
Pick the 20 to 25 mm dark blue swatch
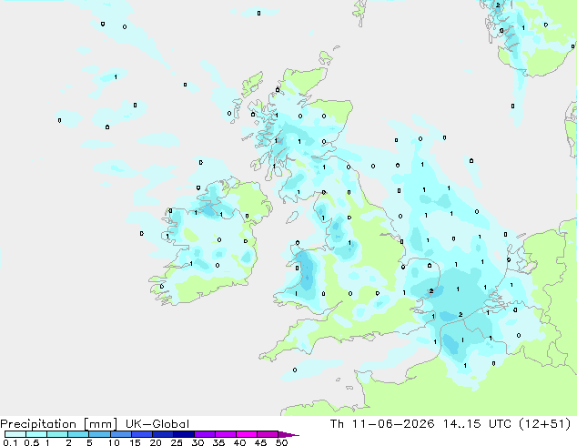point(163,434)
